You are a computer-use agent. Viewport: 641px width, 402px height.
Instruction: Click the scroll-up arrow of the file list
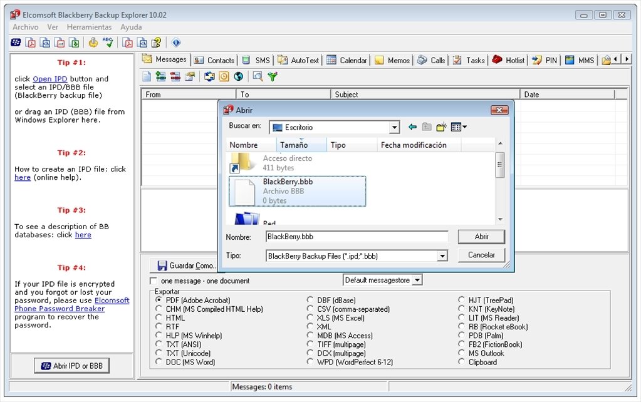click(x=500, y=144)
